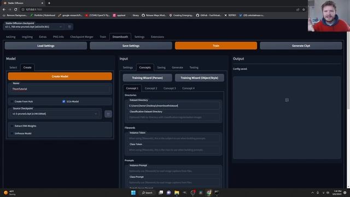The width and height of the screenshot is (350, 197).
Task: Toggle the 512x Model checkbox
Action: coord(64,101)
